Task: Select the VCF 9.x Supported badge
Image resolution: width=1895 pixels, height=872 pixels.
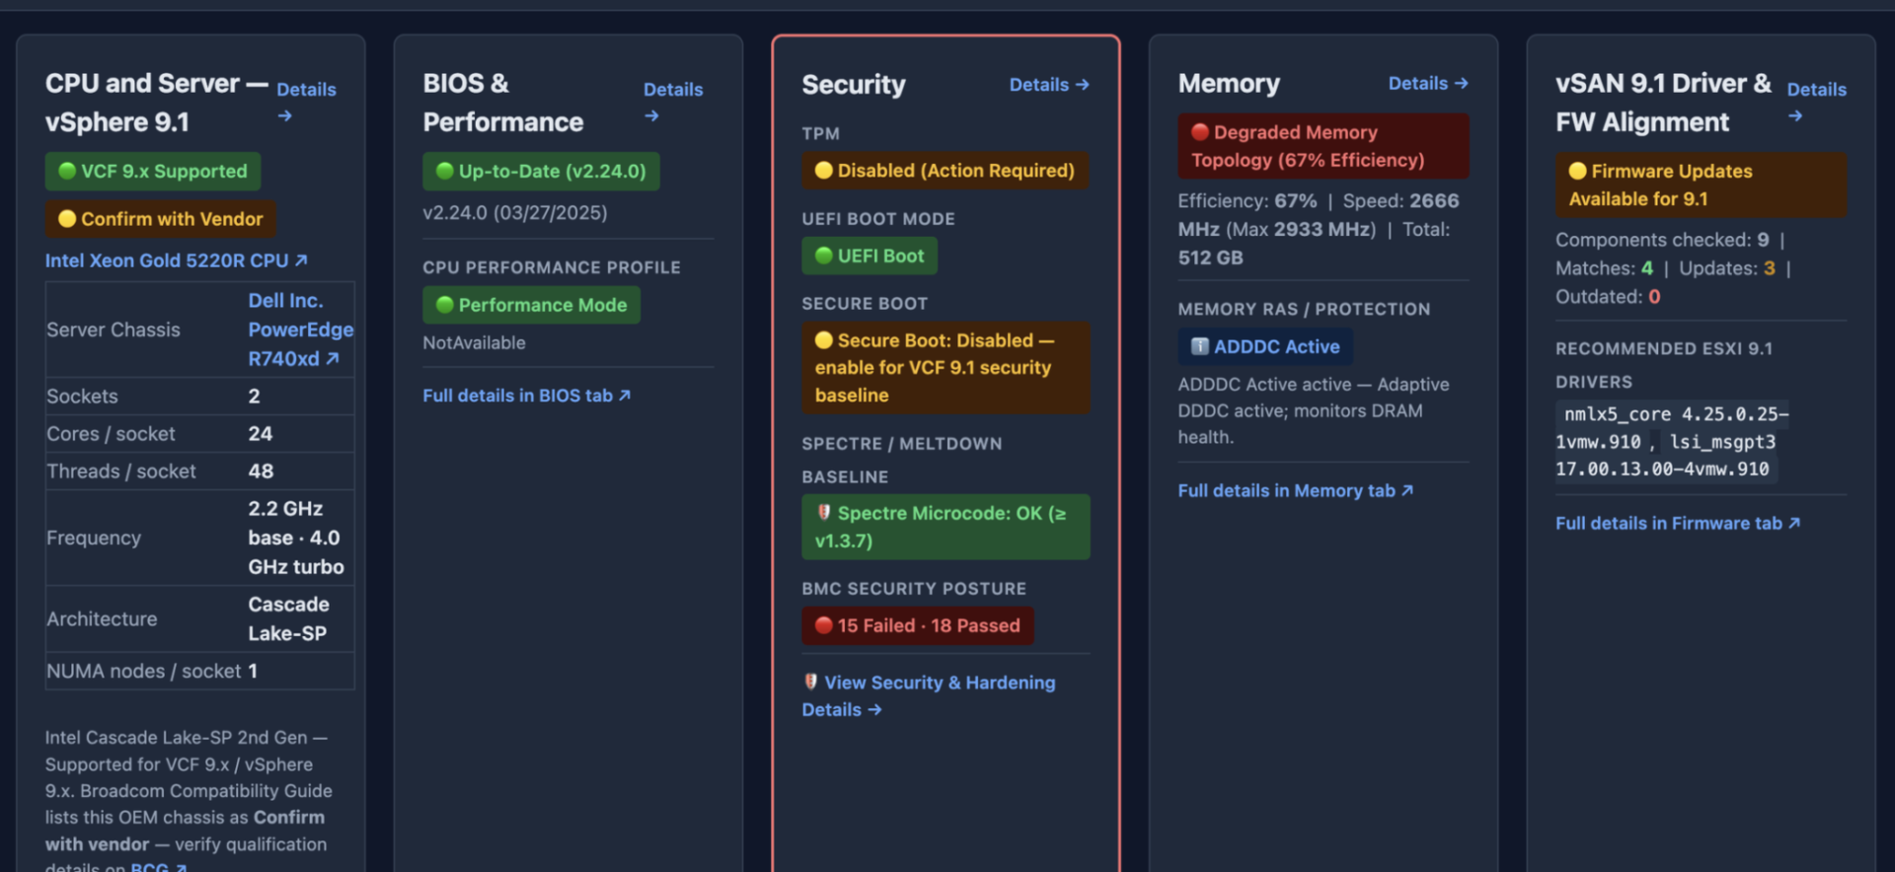Action: (x=153, y=171)
